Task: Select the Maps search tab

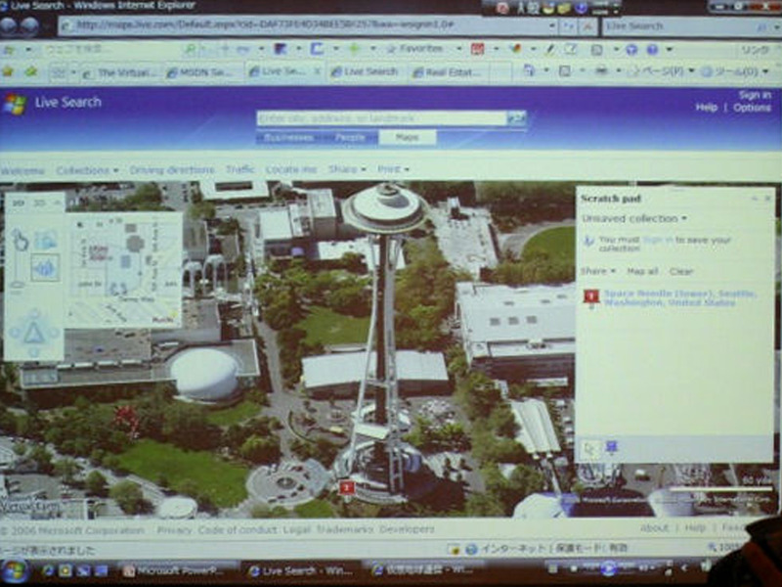Action: point(407,137)
